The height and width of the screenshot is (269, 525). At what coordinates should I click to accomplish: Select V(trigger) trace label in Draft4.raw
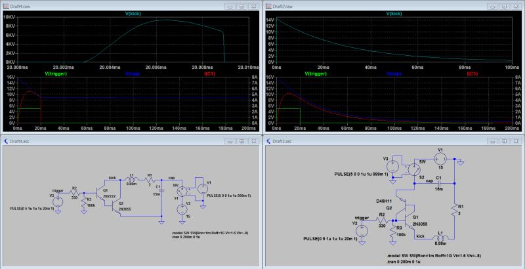56,73
